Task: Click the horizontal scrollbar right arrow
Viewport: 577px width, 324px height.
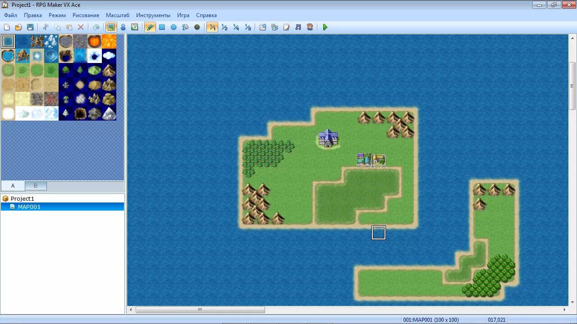Action: click(564, 310)
